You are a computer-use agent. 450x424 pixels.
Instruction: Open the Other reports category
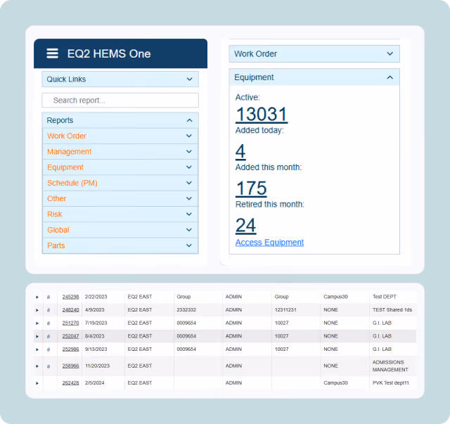(120, 198)
